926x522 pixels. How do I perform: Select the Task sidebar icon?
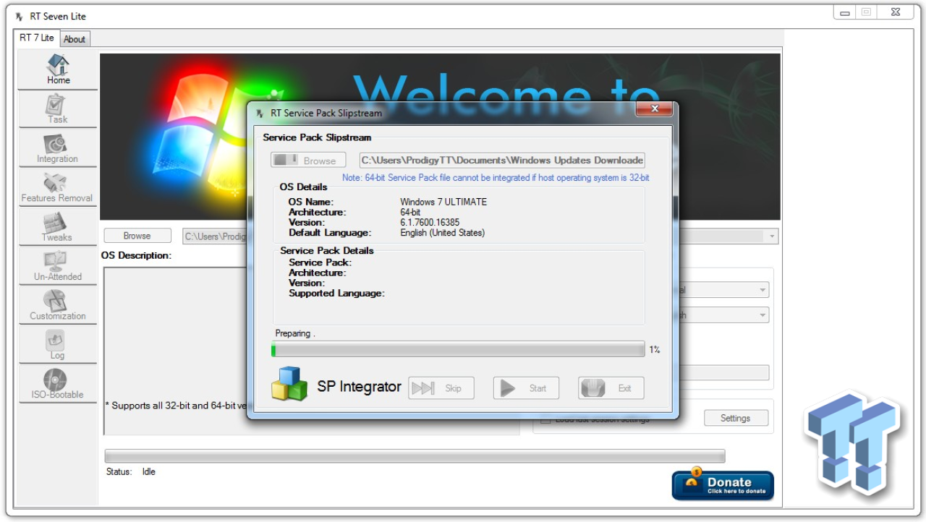point(58,109)
